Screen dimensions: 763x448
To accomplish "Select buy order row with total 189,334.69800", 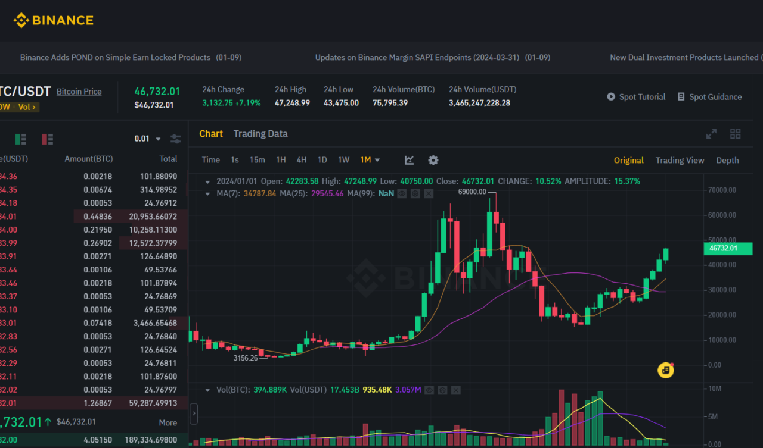I will (94, 440).
